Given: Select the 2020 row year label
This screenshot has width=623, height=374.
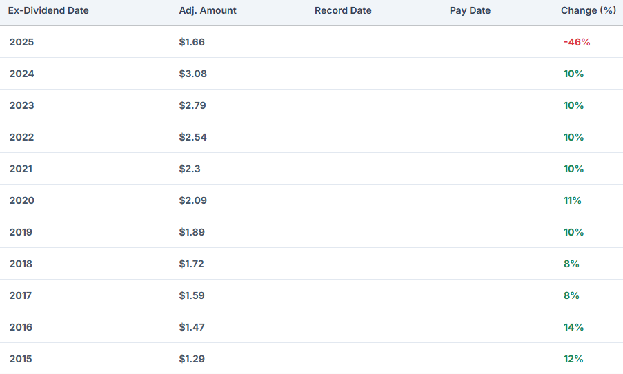Looking at the screenshot, I should click(21, 200).
